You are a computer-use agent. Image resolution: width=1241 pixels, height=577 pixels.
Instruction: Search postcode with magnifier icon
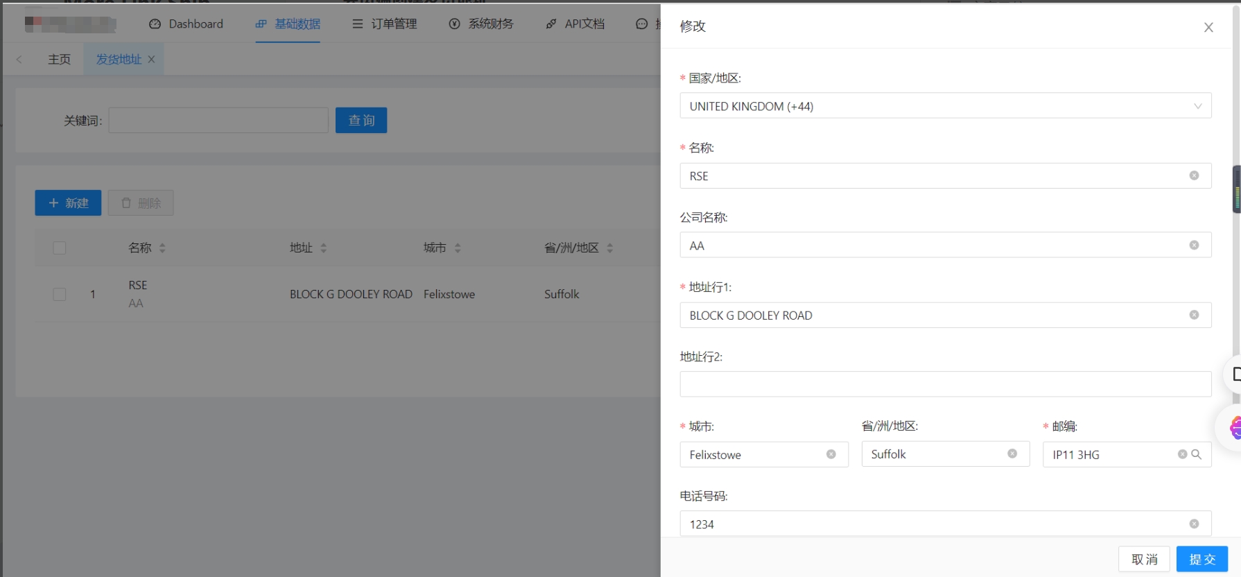pyautogui.click(x=1197, y=454)
